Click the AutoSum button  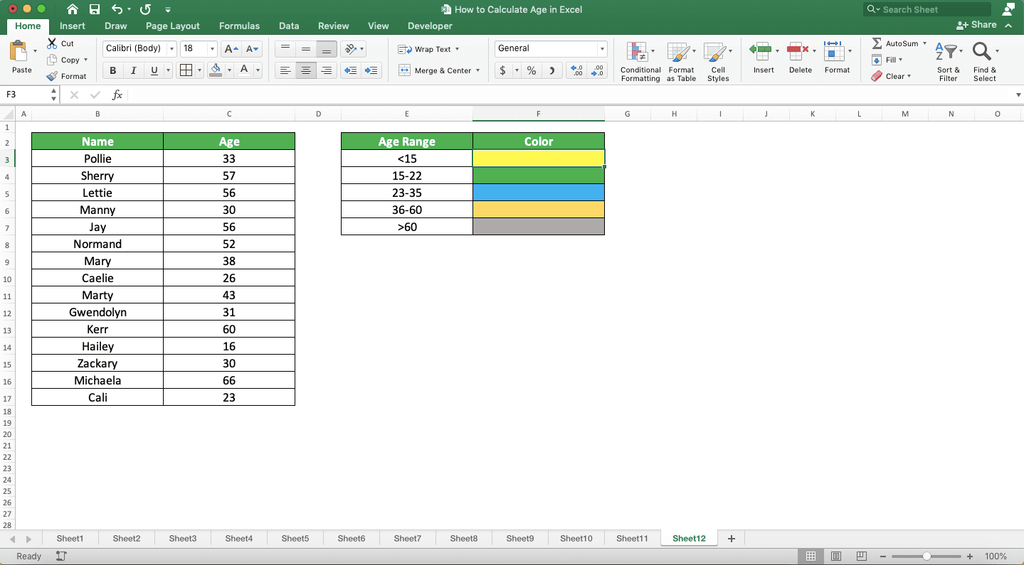(895, 43)
